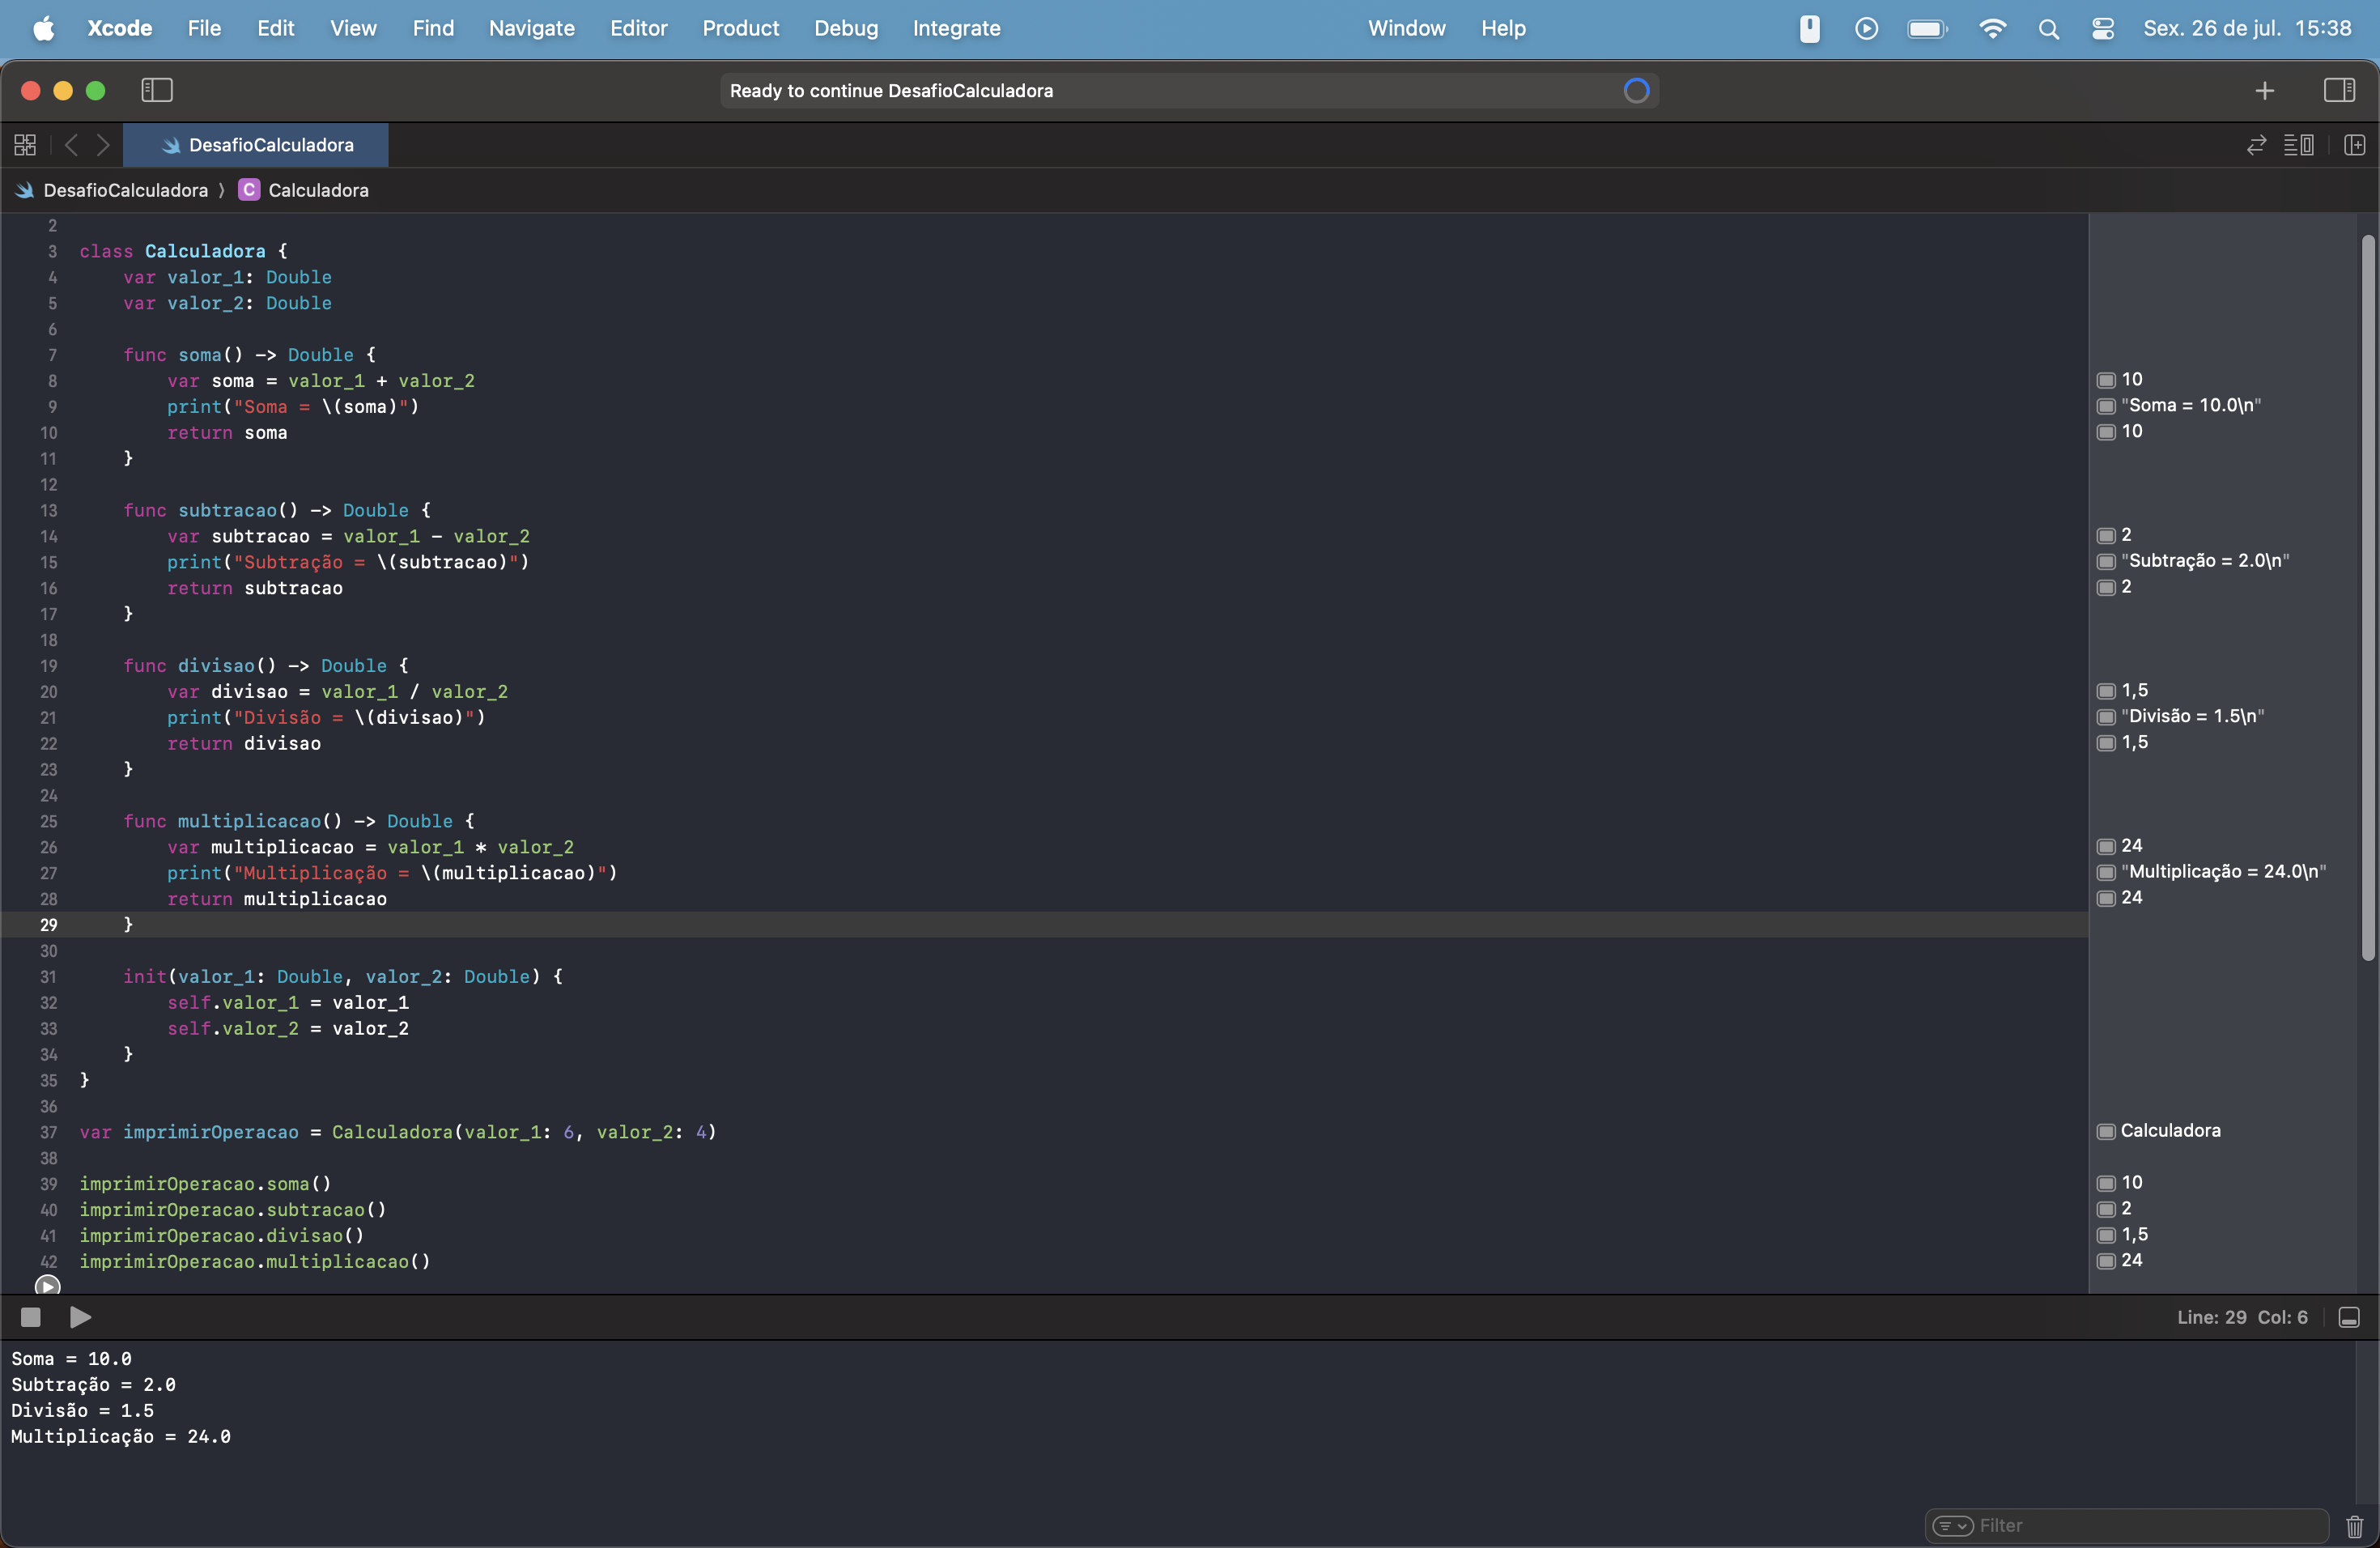This screenshot has width=2380, height=1548.
Task: Open Spotlight search in menu bar
Action: pos(2048,29)
